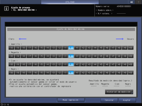Click the clock showing 13:16

click(5, 105)
